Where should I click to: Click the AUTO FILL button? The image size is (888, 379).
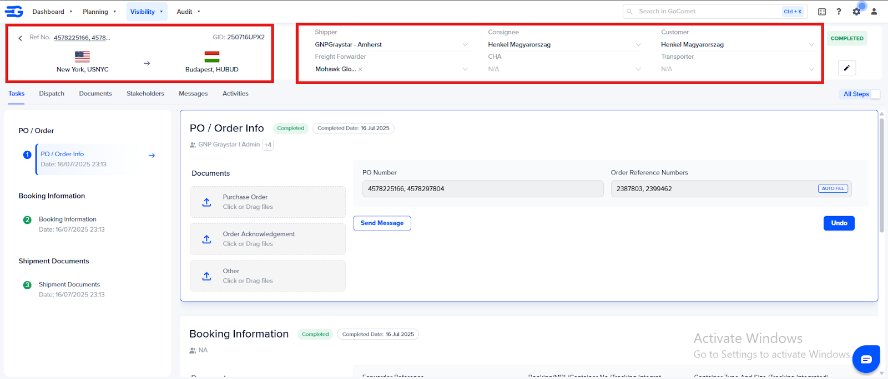click(833, 189)
